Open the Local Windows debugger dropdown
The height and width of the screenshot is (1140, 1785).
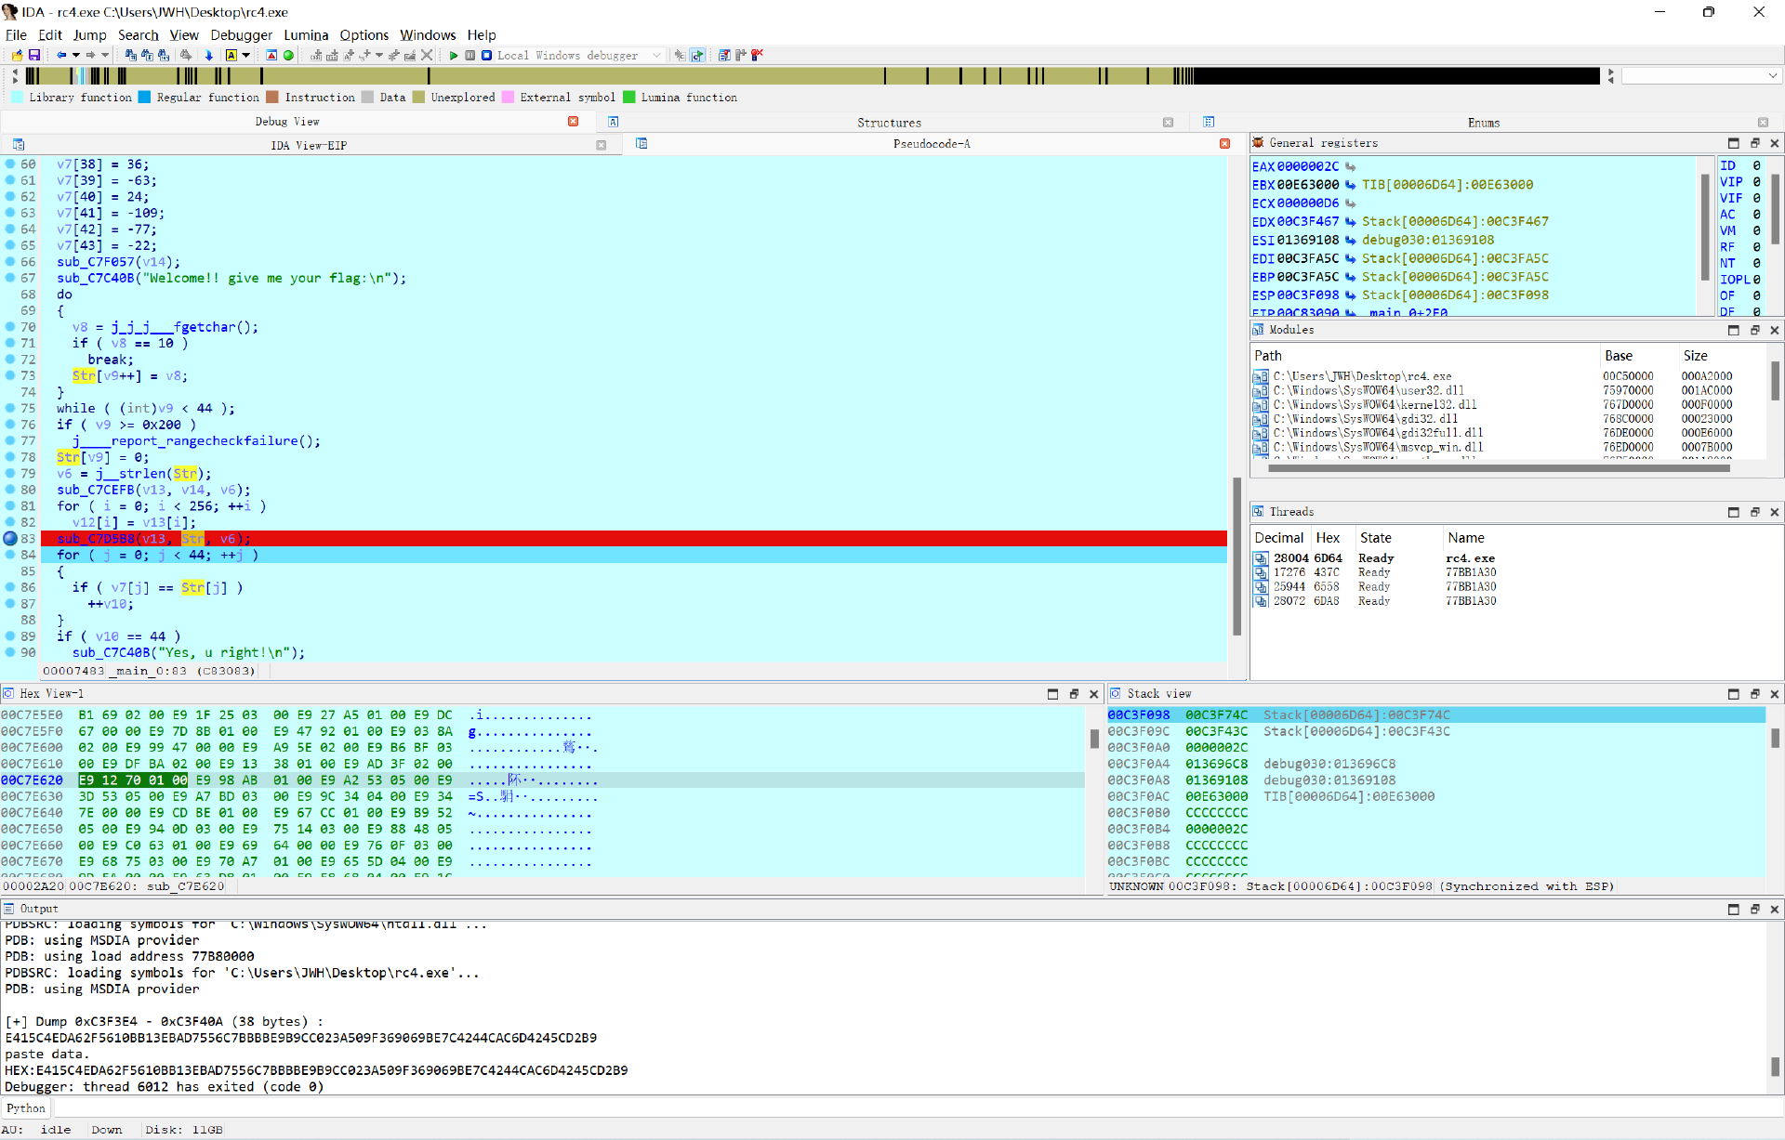tap(656, 56)
